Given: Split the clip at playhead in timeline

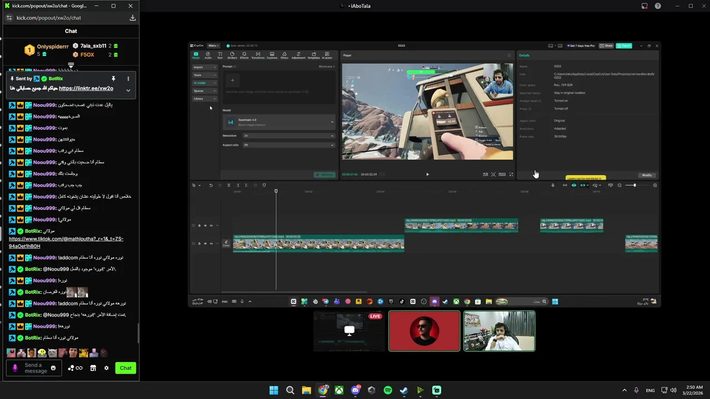Looking at the screenshot, I should click(x=229, y=185).
